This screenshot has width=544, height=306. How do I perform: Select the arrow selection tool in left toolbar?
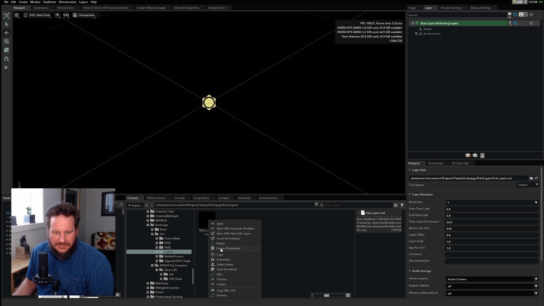(x=6, y=24)
